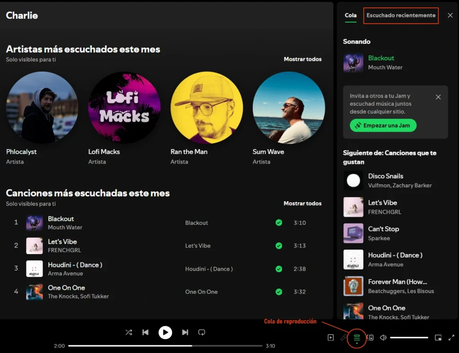Open the miniplayer icon

pos(438,338)
